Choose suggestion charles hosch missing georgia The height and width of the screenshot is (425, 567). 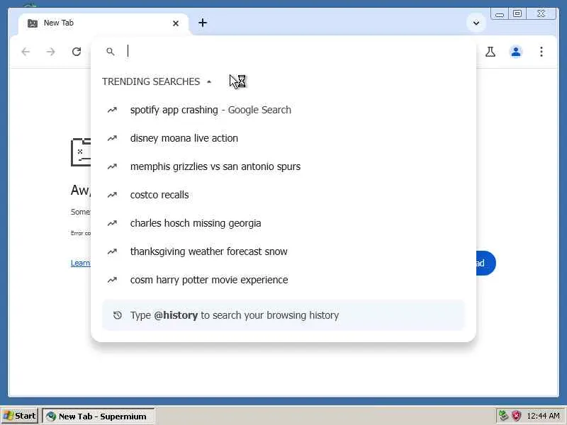(x=283, y=223)
